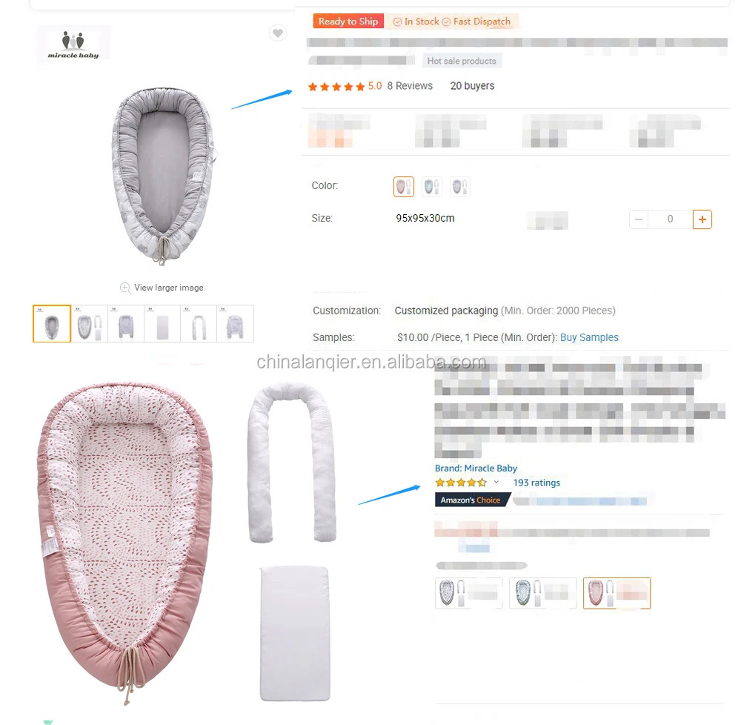This screenshot has height=725, width=741.
Task: Click the Ready to Ship badge
Action: (x=348, y=21)
